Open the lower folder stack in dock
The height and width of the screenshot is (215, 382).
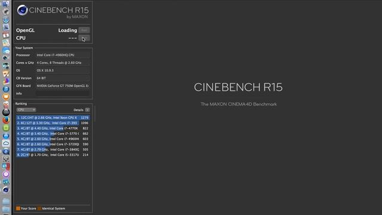tap(6, 210)
